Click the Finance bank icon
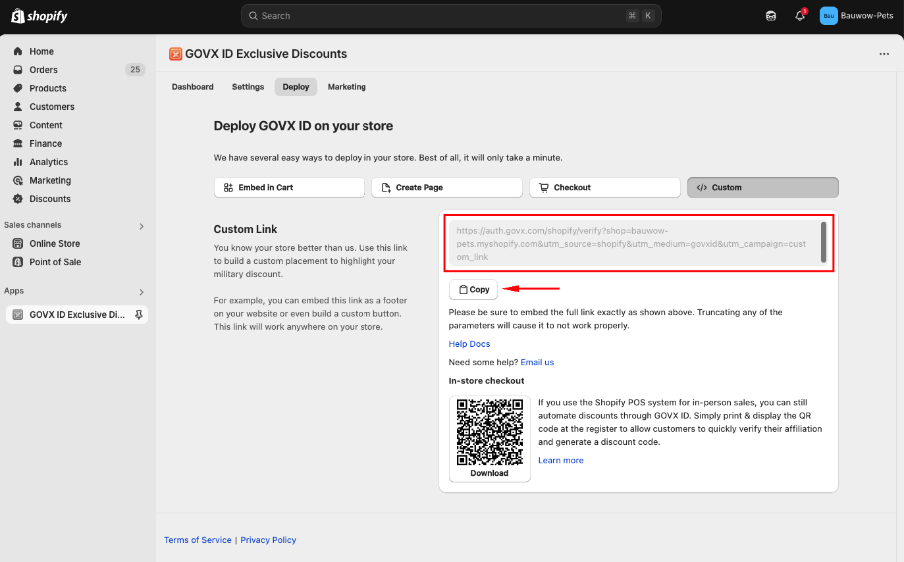Image resolution: width=904 pixels, height=562 pixels. point(18,143)
